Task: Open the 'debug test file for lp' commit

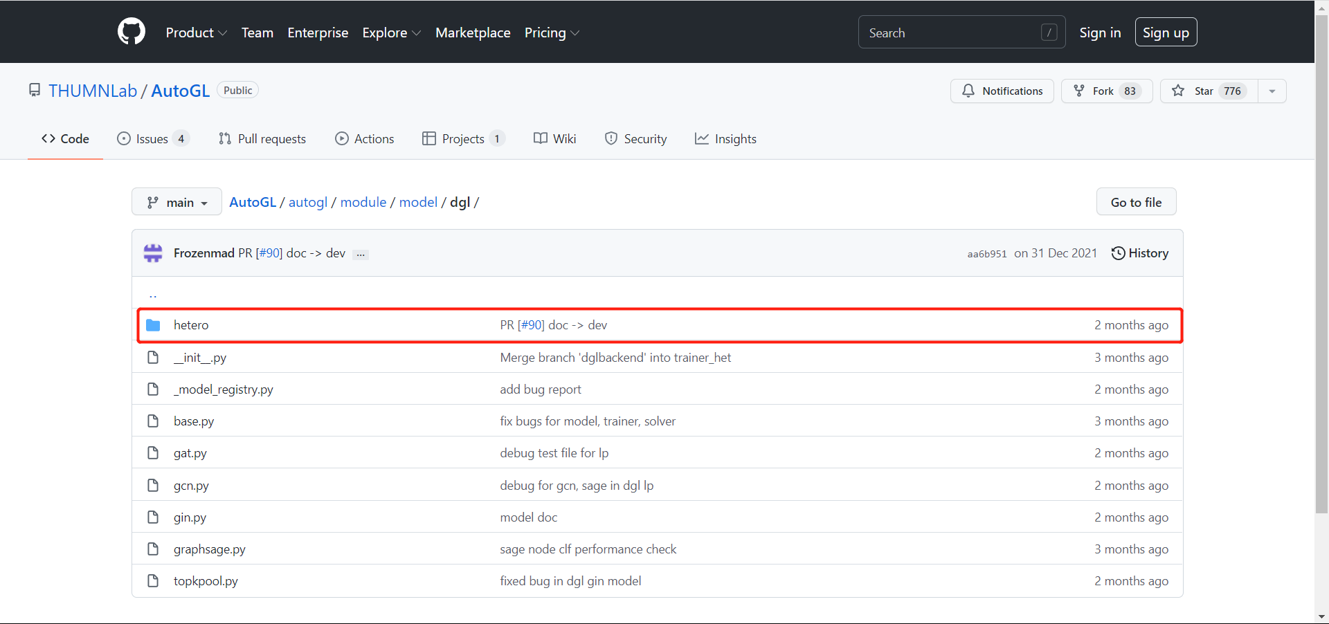Action: tap(554, 453)
